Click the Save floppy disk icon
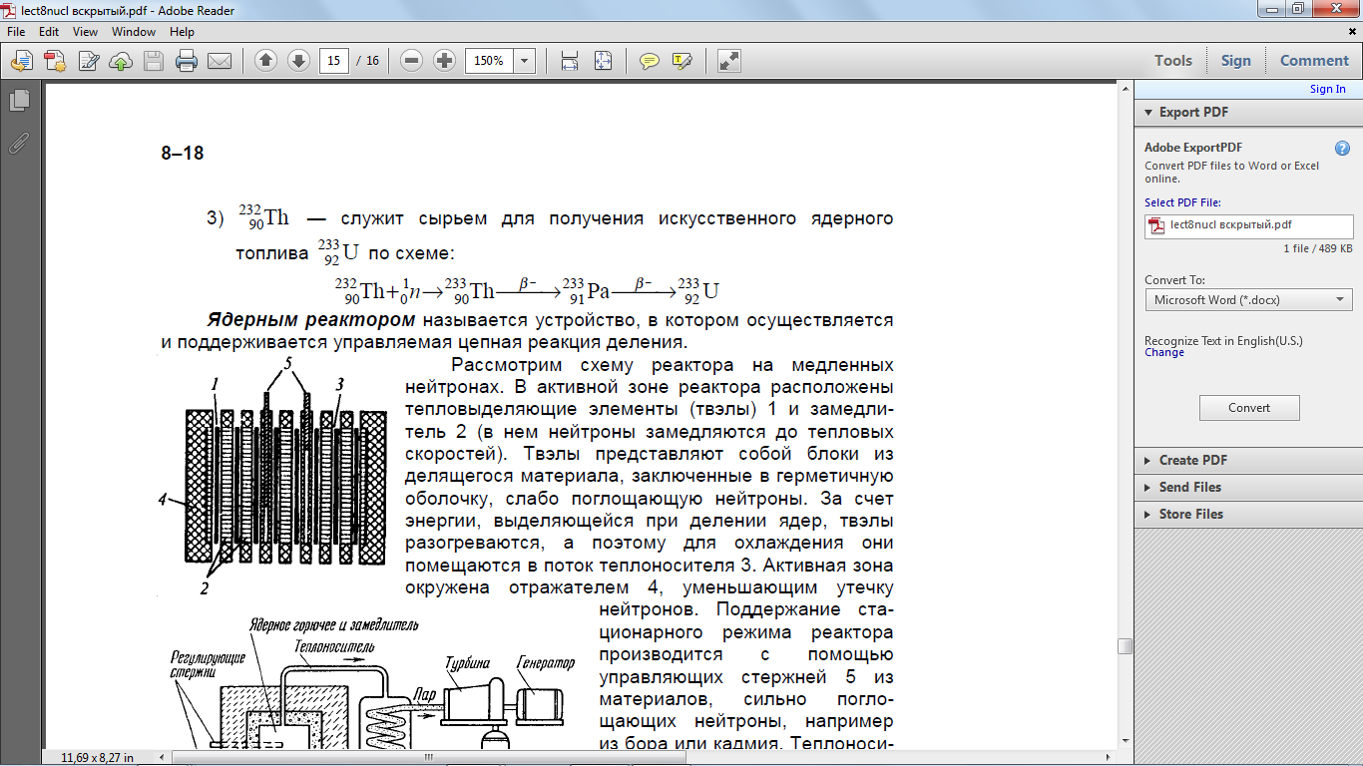Viewport: 1363px width, 766px height. [154, 61]
